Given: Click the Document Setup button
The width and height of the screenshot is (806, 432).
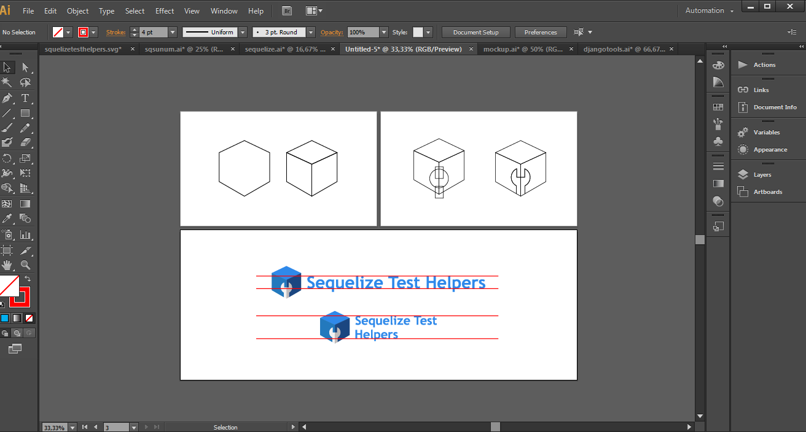Looking at the screenshot, I should tap(476, 32).
